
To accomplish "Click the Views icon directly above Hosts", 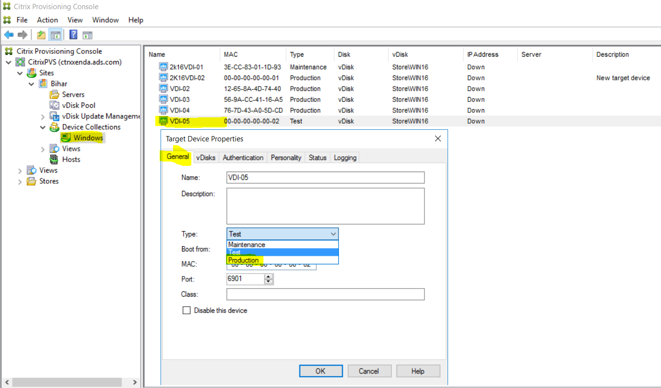I will tap(54, 149).
